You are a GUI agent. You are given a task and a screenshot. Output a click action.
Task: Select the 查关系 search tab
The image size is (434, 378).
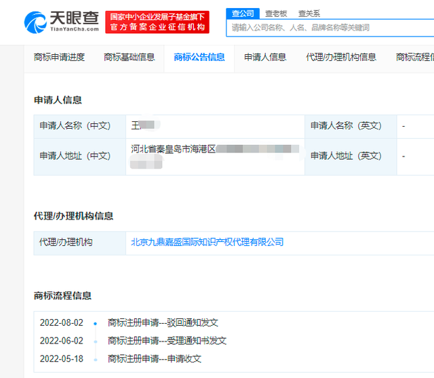pyautogui.click(x=309, y=14)
